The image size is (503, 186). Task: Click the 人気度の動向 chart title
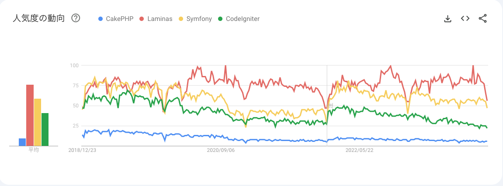(39, 18)
